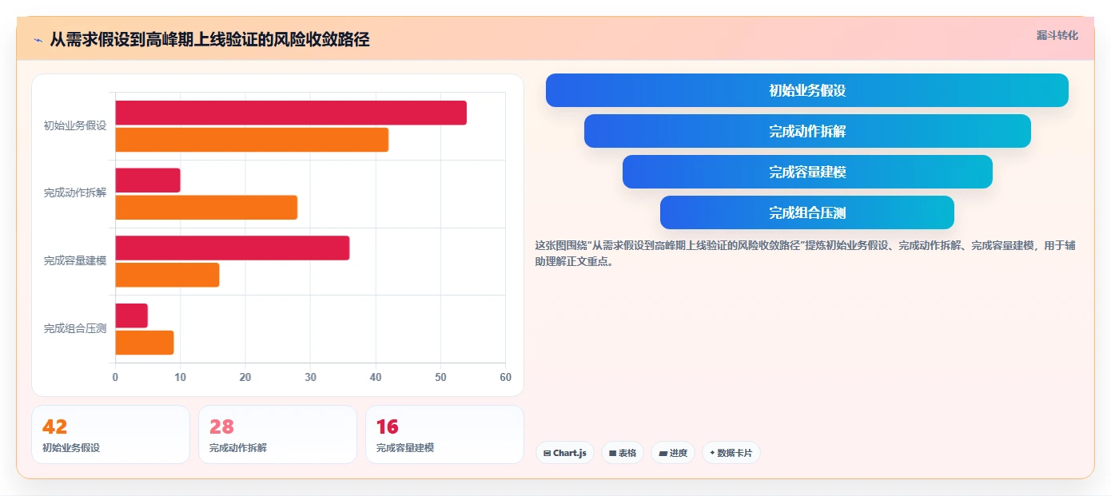Click the panel title 从需求假设到高峰期上线验证的风险收敛路径

coord(209,40)
